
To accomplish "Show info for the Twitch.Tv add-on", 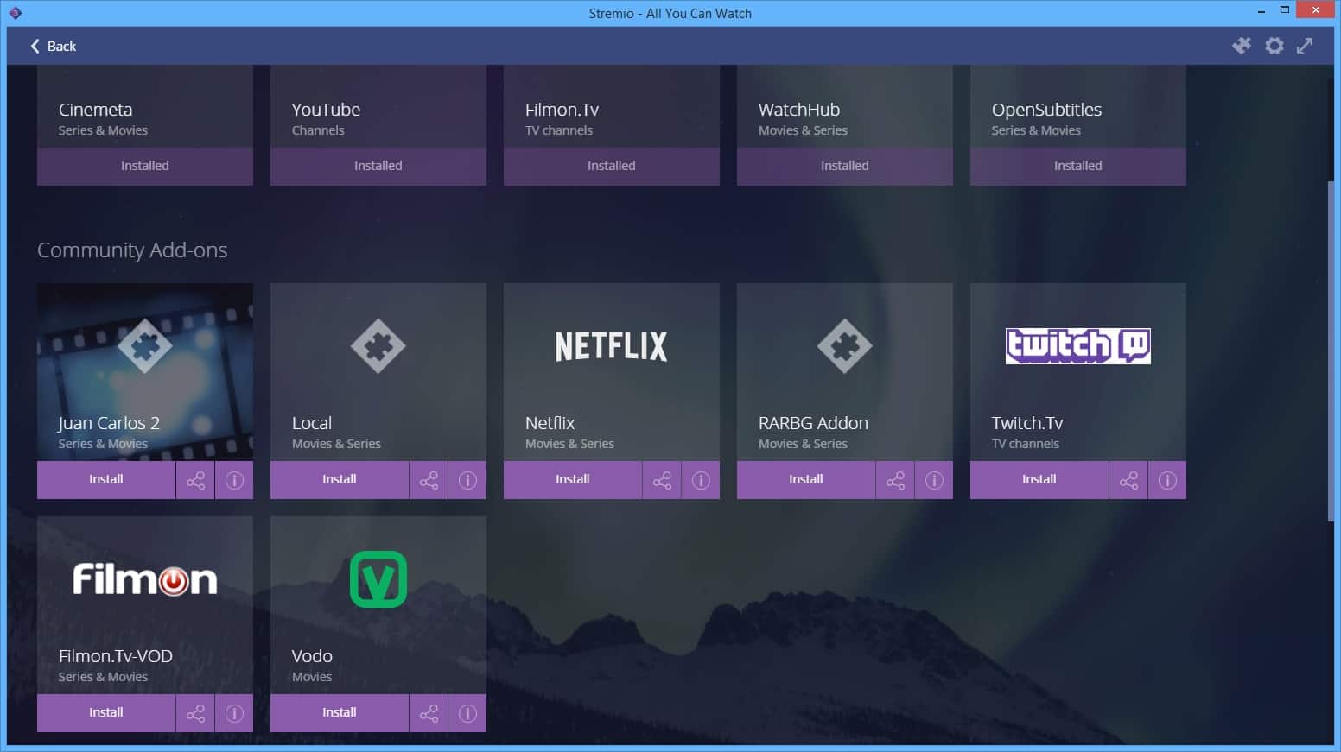I will (x=1167, y=480).
